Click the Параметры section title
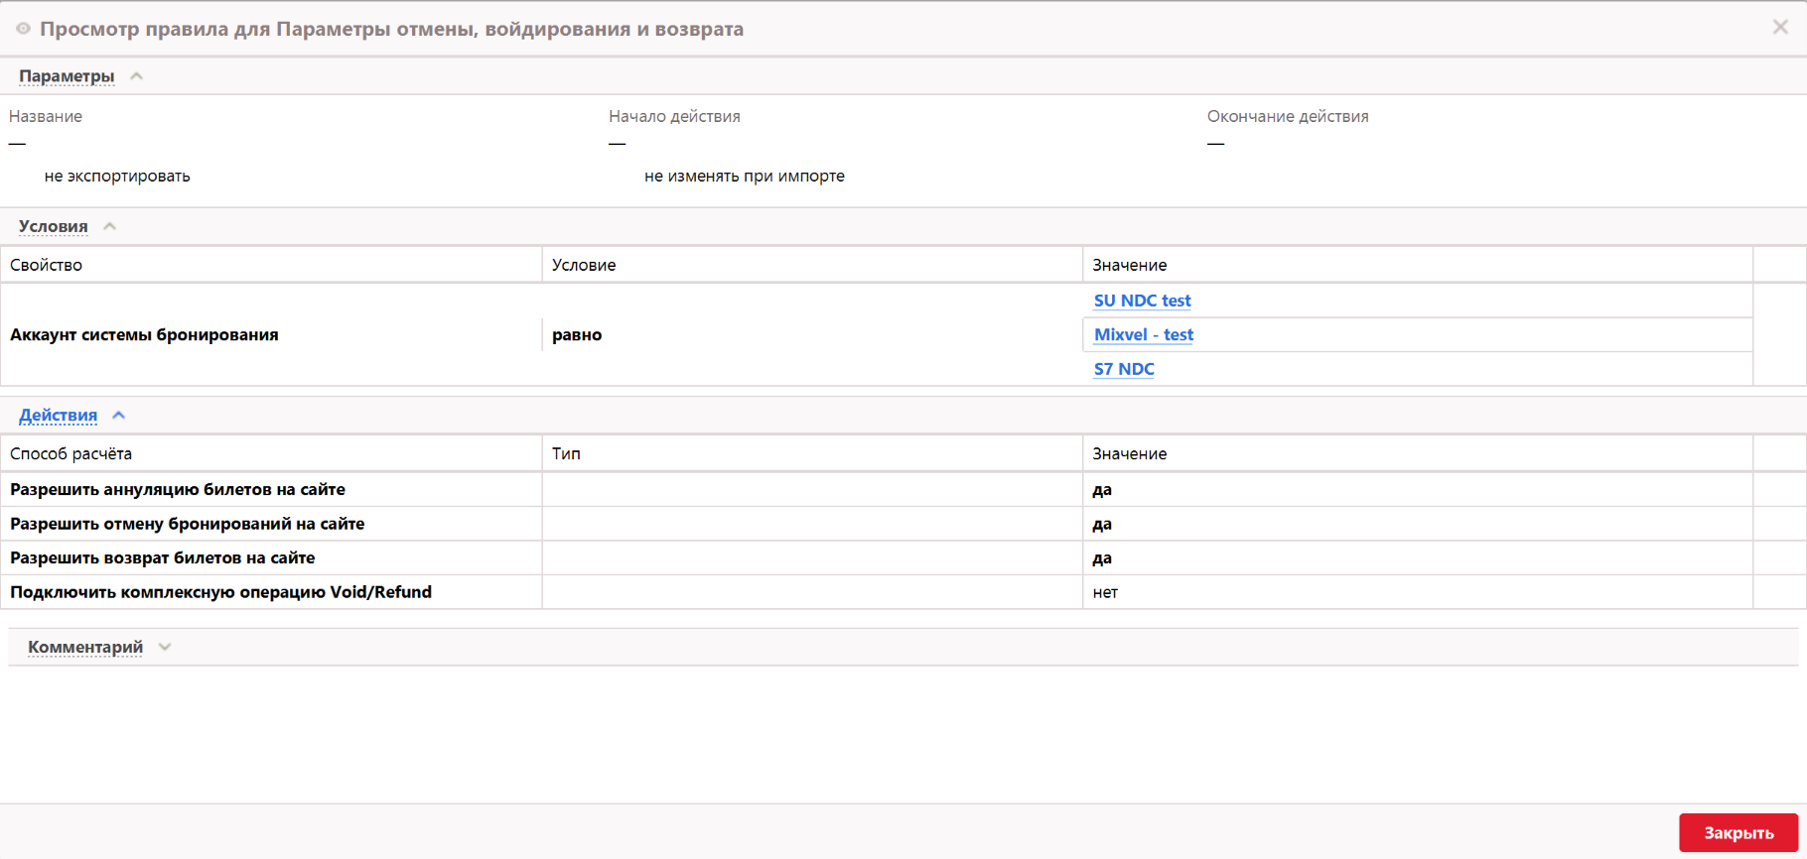The width and height of the screenshot is (1807, 859). 67,76
